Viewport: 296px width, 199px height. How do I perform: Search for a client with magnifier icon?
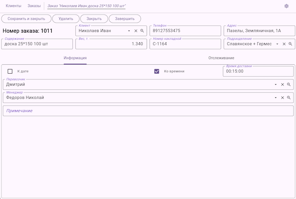pyautogui.click(x=142, y=31)
